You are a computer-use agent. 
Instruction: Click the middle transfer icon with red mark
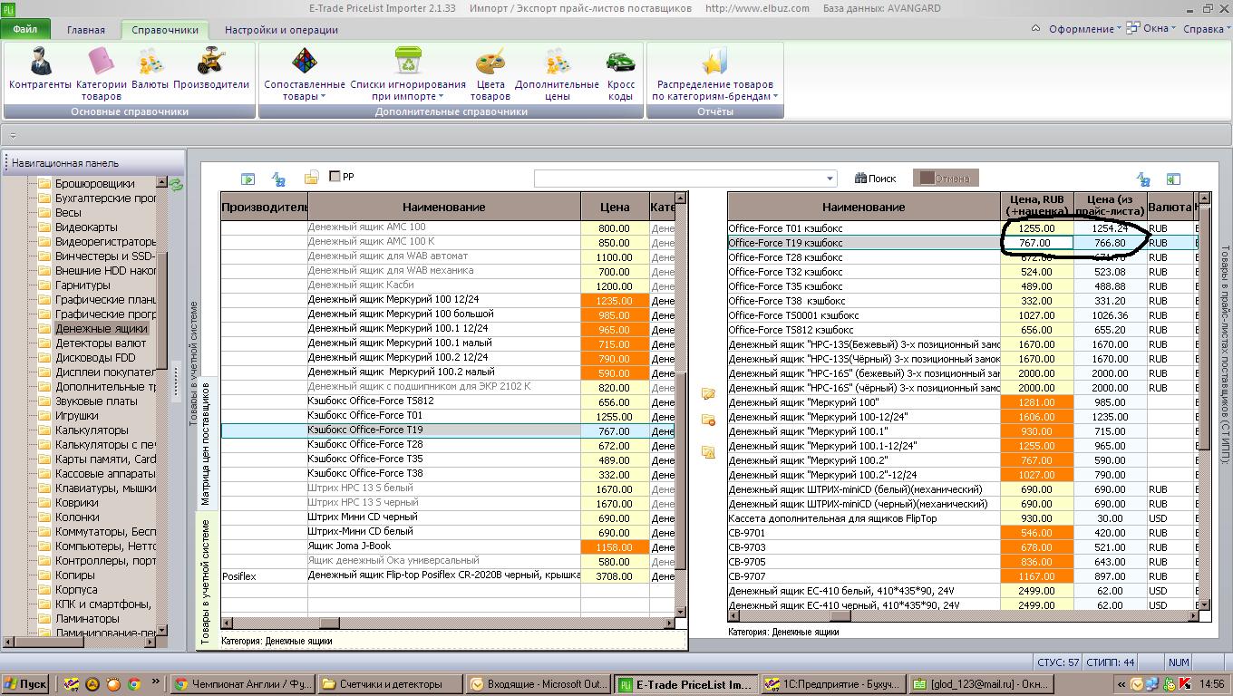click(708, 420)
